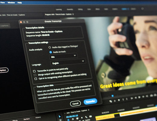
Task: Select the Text panel AAA - Time to Create tab
Action: point(12,15)
